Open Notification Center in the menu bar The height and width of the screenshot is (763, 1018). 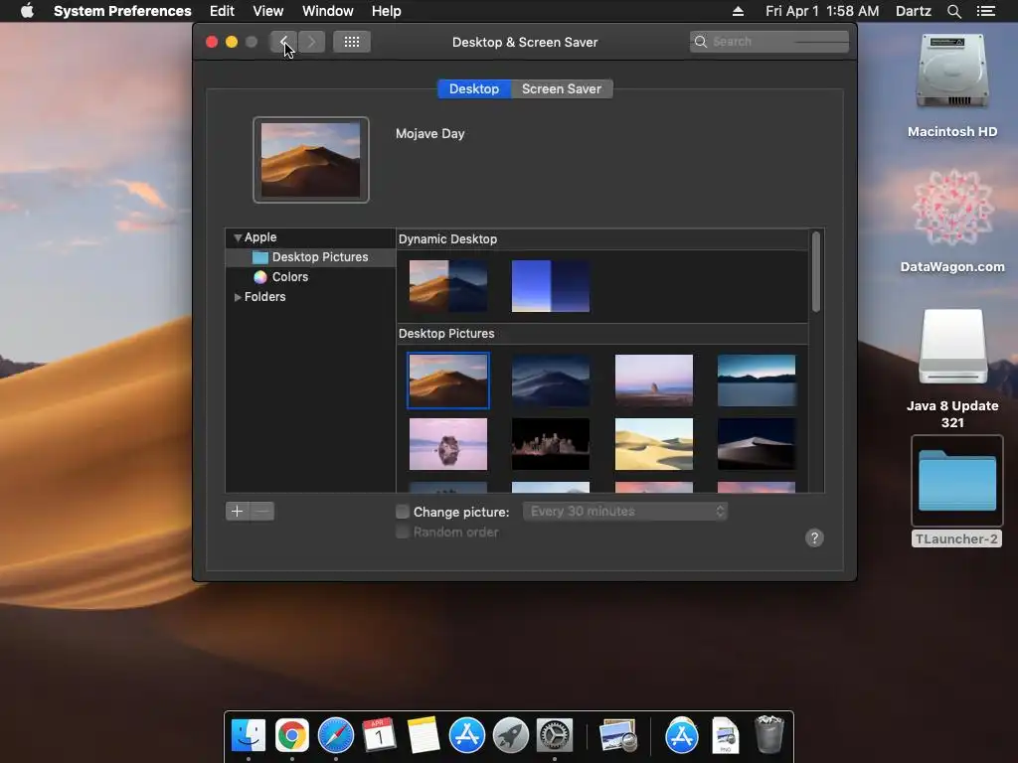pos(985,11)
